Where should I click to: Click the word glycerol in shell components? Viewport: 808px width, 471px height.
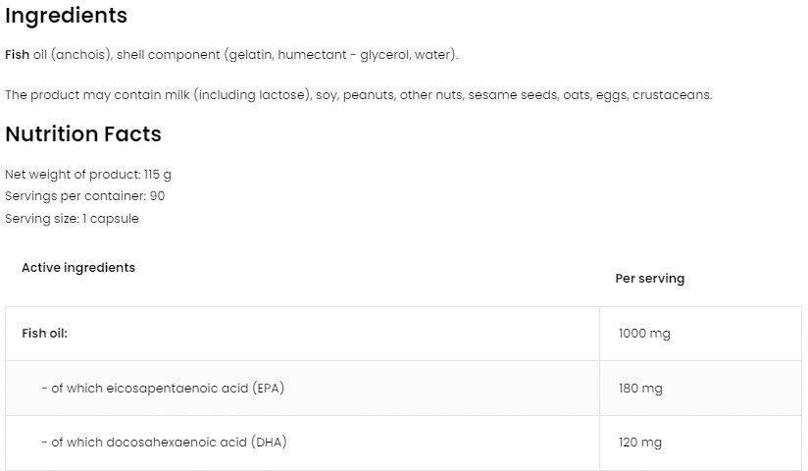click(x=385, y=54)
